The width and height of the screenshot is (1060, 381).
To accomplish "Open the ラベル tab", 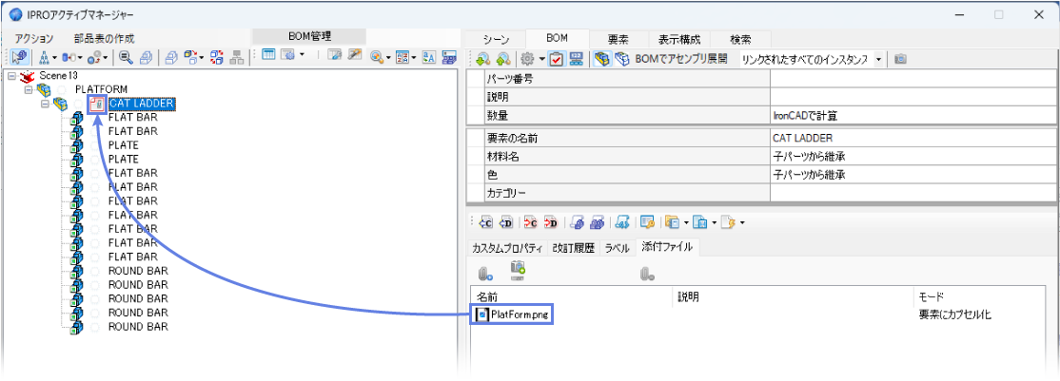I will point(618,248).
